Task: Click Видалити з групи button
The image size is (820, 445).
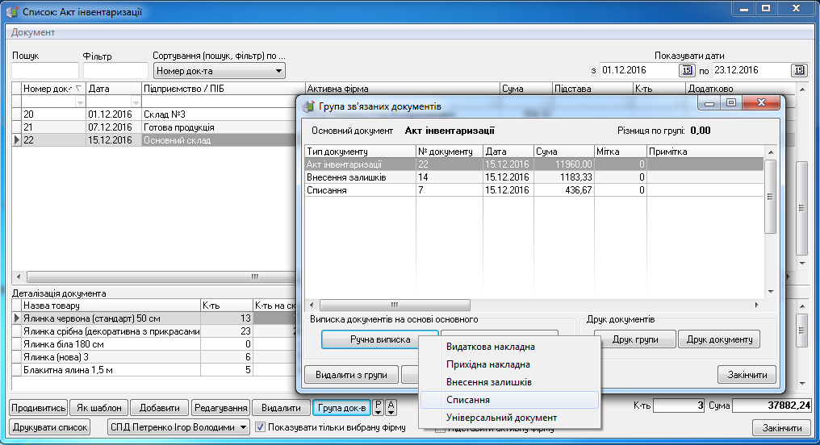Action: tap(349, 375)
